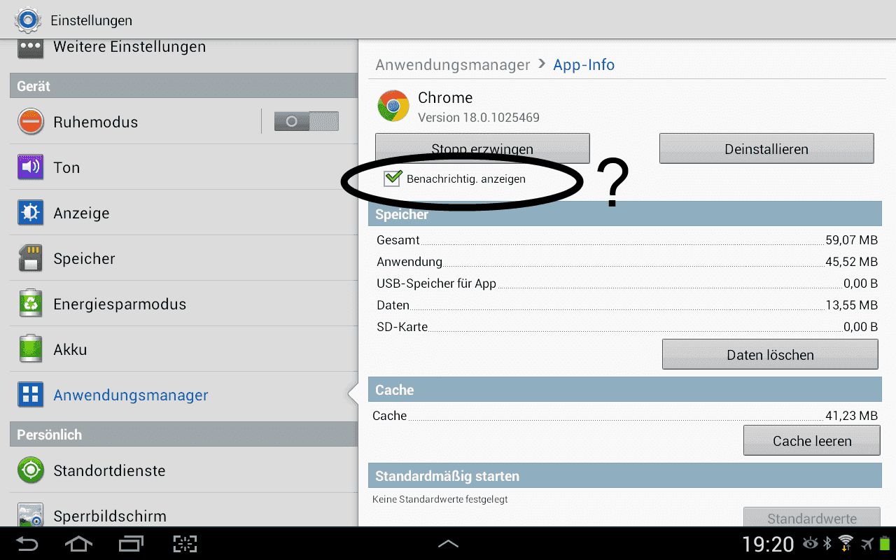Tap the Gesamt 59,07 MB row
Screen dimensions: 896x560
coord(626,240)
